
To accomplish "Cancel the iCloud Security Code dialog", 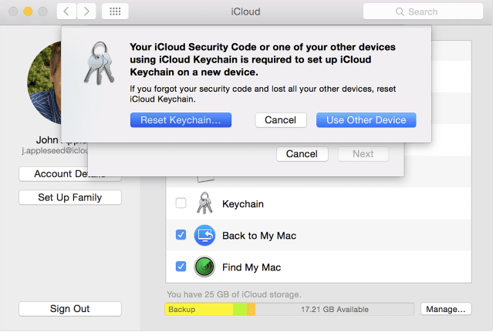I will tap(280, 120).
